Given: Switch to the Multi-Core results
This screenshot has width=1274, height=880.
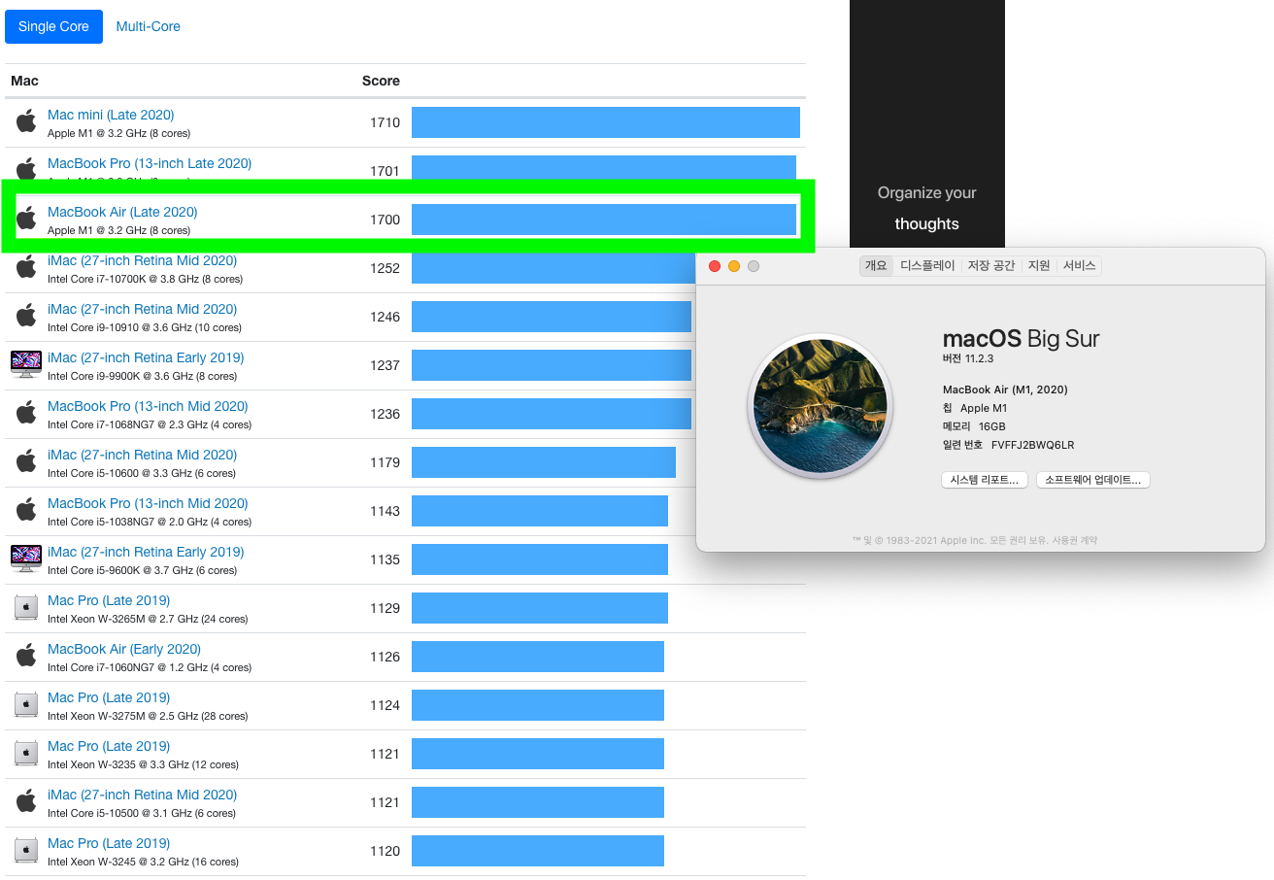Looking at the screenshot, I should click(149, 26).
